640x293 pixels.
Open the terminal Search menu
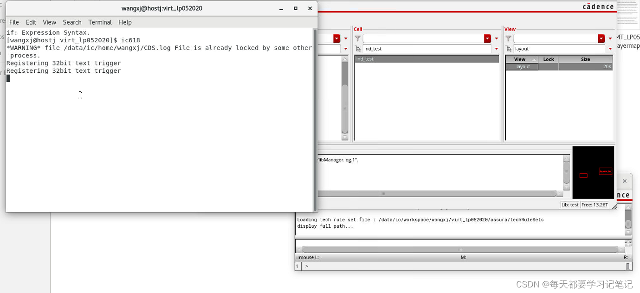72,22
